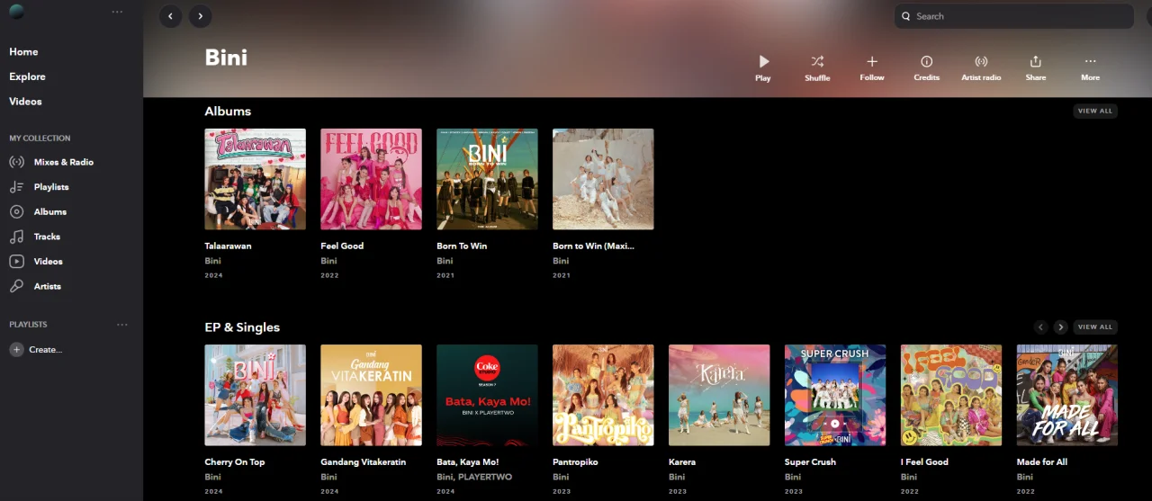Open Playlists section options menu

click(x=122, y=325)
